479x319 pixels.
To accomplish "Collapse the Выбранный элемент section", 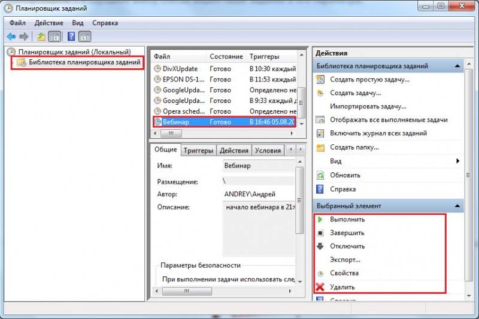I will pyautogui.click(x=457, y=206).
